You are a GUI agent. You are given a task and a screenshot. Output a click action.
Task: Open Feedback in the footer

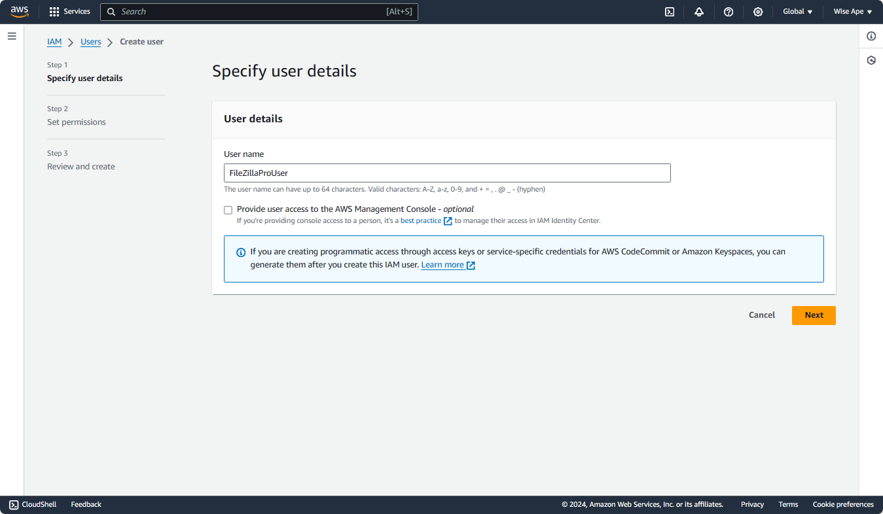point(86,504)
